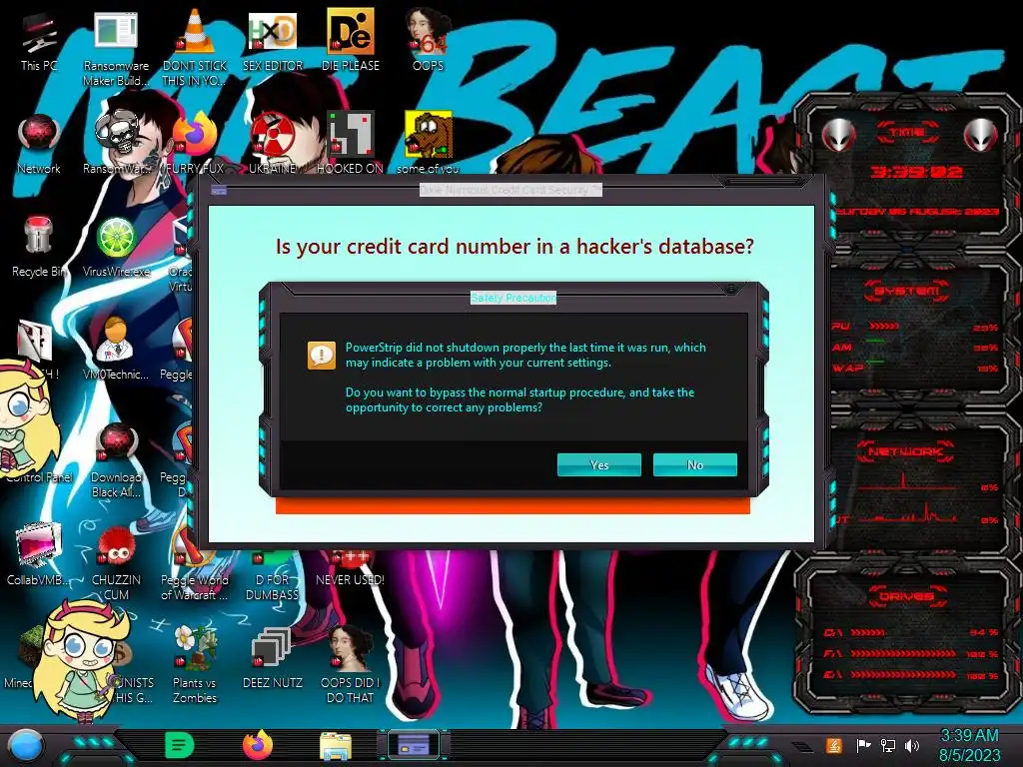Select the VLC cone DONT STICK icon
The height and width of the screenshot is (767, 1023).
(x=195, y=49)
